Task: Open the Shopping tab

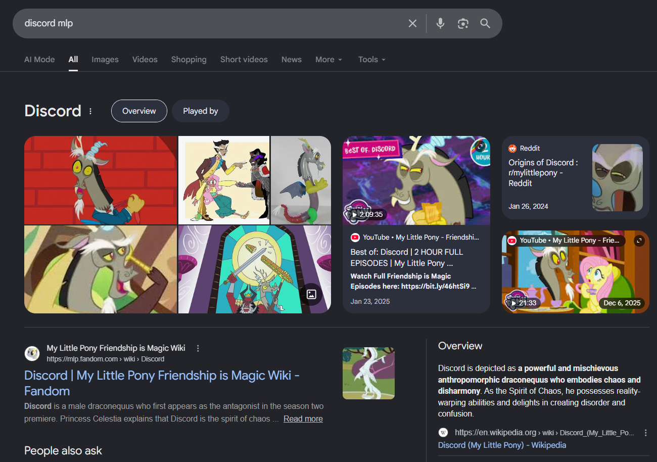Action: point(189,59)
